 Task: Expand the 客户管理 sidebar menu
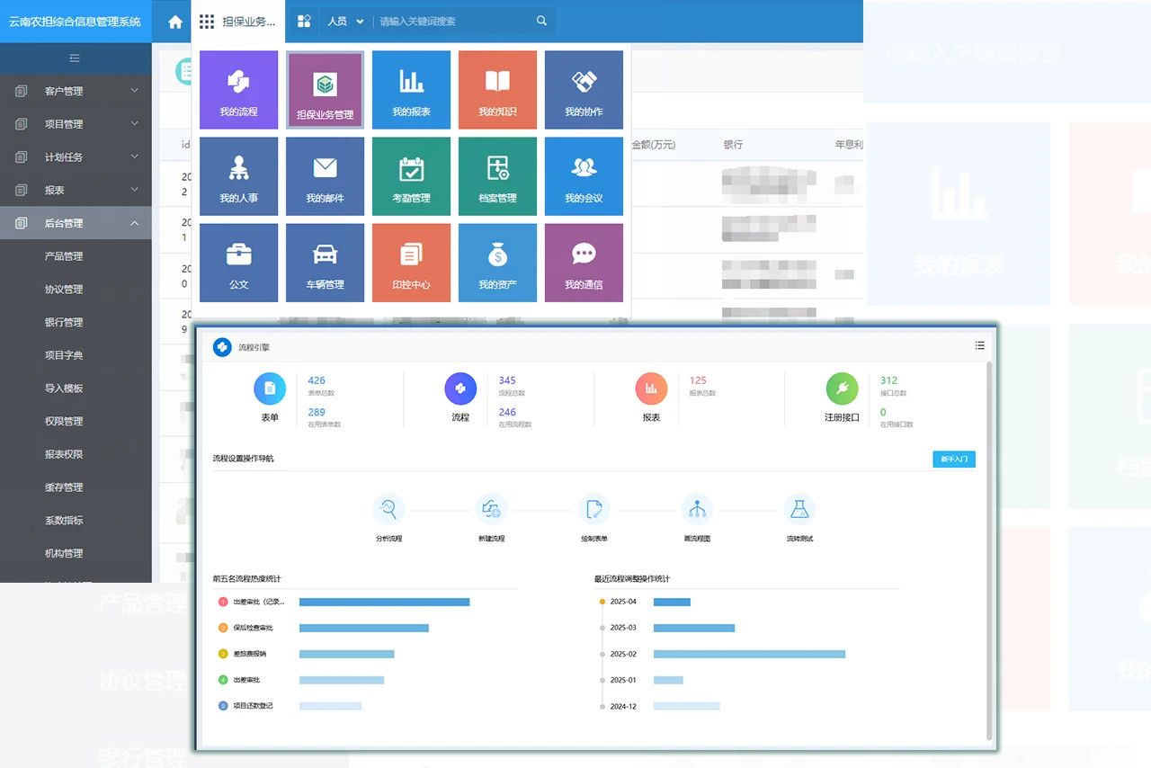76,91
